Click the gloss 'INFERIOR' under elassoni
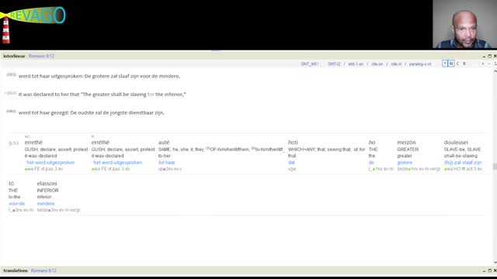 pos(47,191)
